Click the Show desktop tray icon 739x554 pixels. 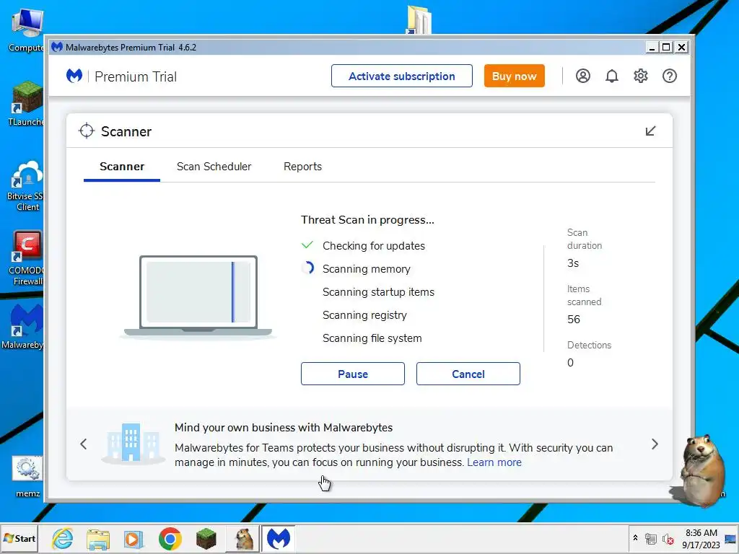click(730, 539)
